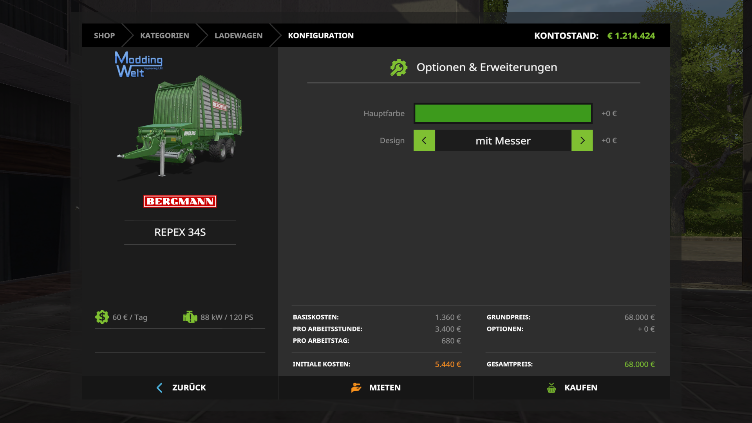Navigate to the Kategorien breadcrumb
This screenshot has height=423, width=752.
pyautogui.click(x=164, y=36)
